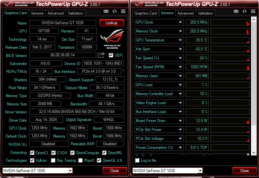
Task: Click the Memory Type value GDDR5 (Hynix)
Action: pyautogui.click(x=50, y=95)
